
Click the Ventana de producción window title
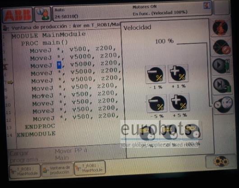(x=66, y=27)
